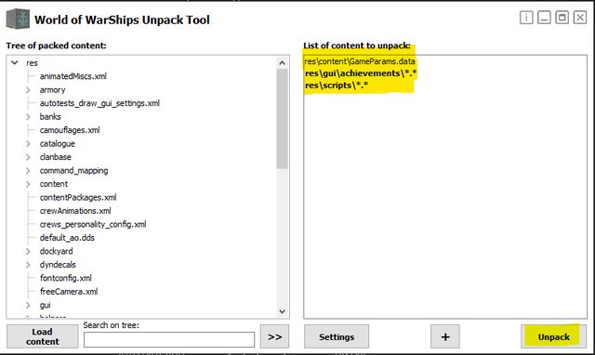Image resolution: width=595 pixels, height=355 pixels.
Task: Select command_mapping tree item
Action: (x=74, y=171)
